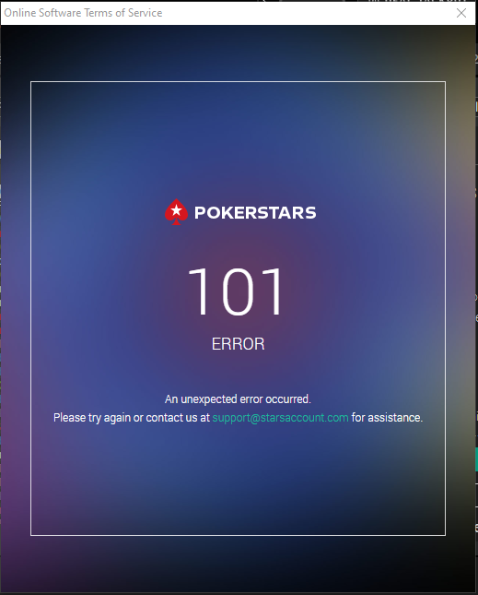Screen dimensions: 478x595
Task: Click the words 'for assistance.' after the email
Action: point(387,418)
